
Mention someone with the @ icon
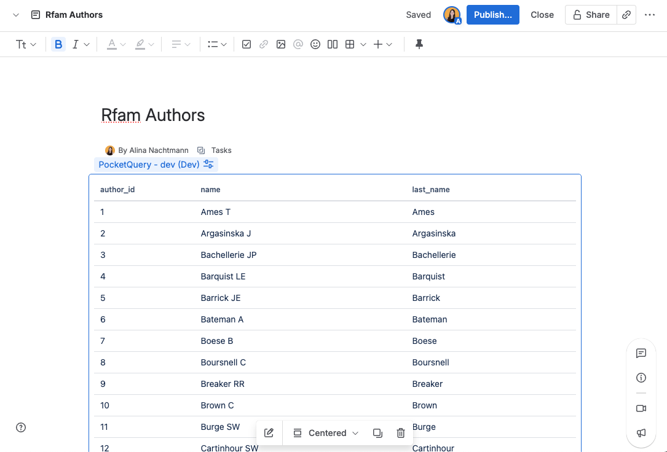(298, 44)
